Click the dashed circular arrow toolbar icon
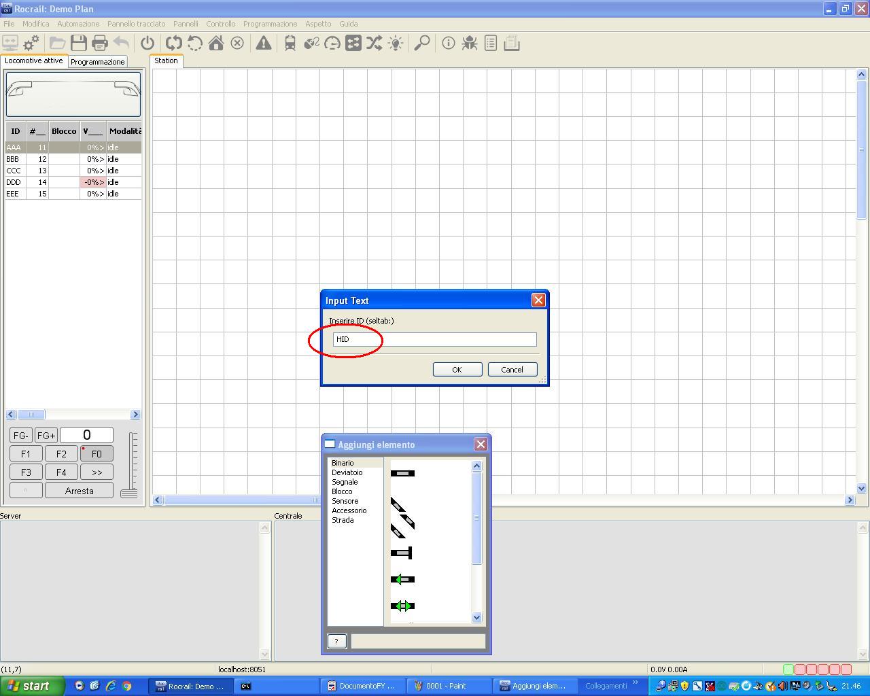Screen dimensions: 870x696 pyautogui.click(x=195, y=43)
